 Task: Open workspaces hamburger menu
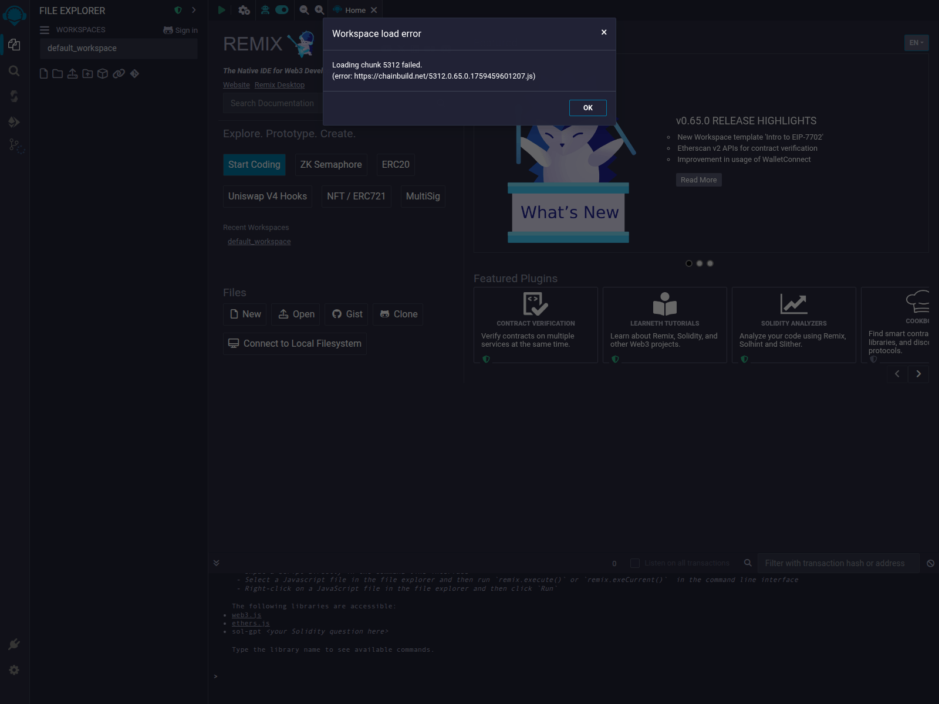pyautogui.click(x=45, y=30)
